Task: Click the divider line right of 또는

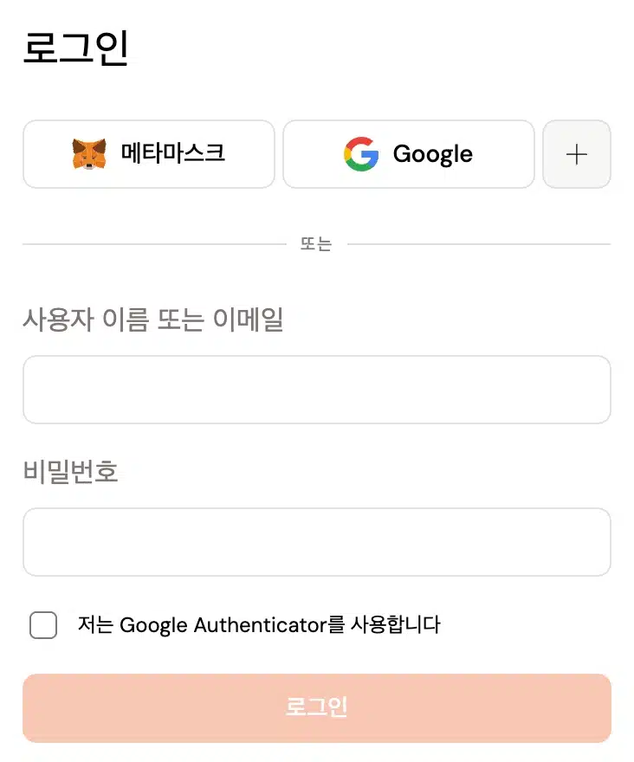Action: (x=479, y=244)
